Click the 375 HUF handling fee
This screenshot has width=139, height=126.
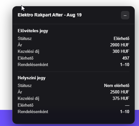121,98
